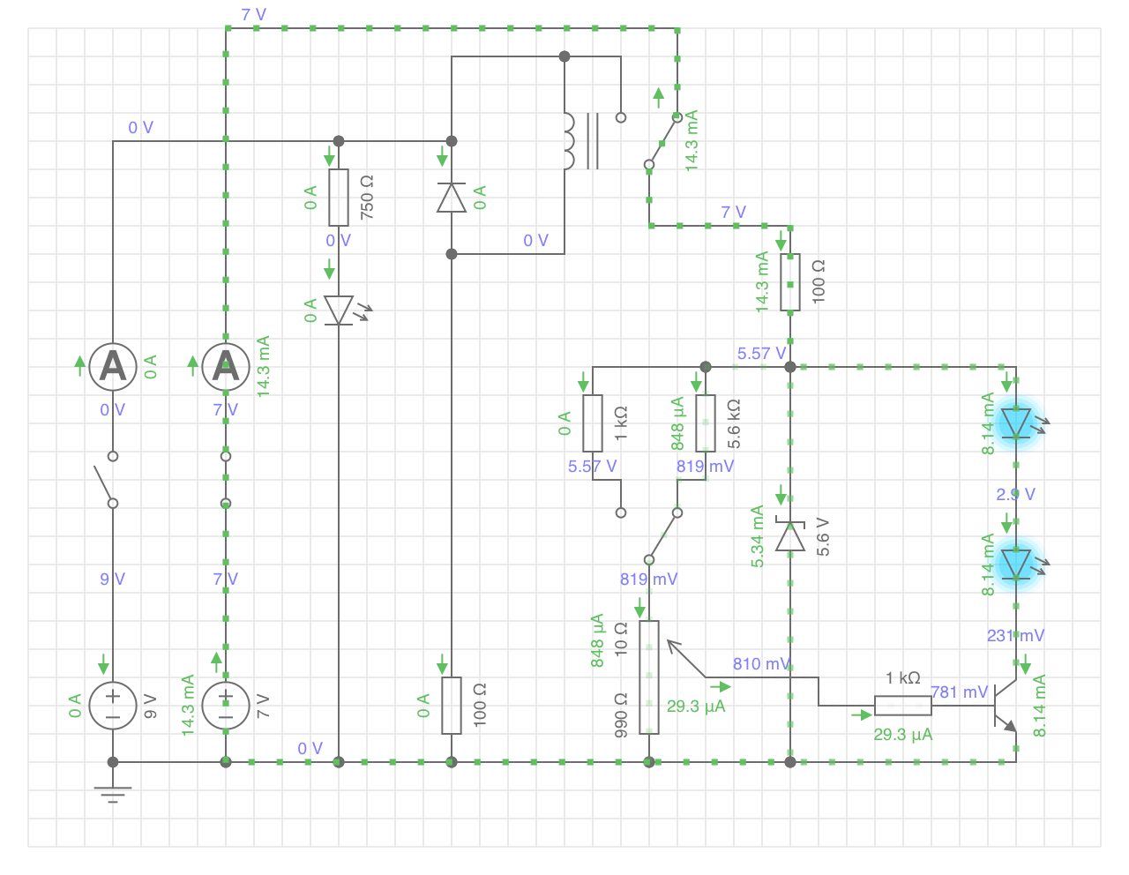Screen dimensions: 1129x875
Task: Select the 5.6 V Zener diode
Action: click(790, 535)
